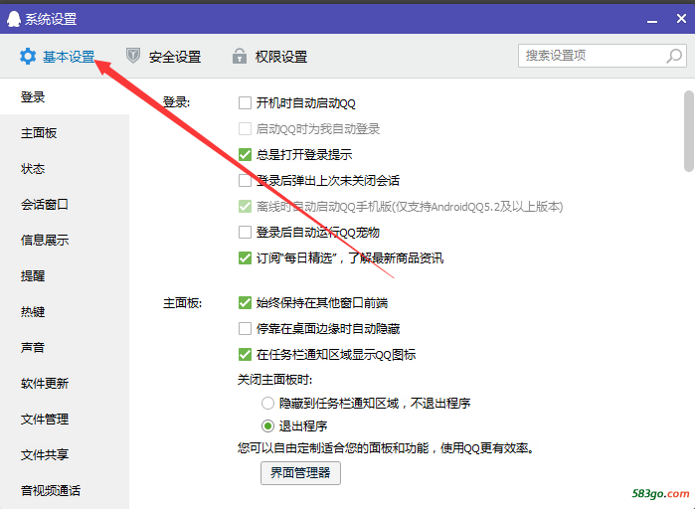Open 文件管理 settings in sidebar

65,419
